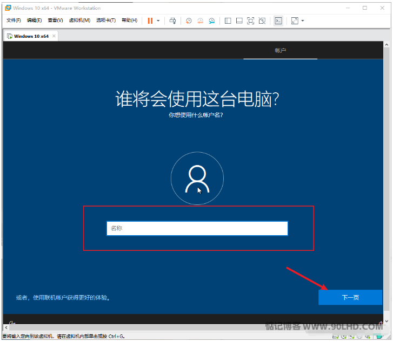Open the power options dropdown beside pause

click(158, 20)
